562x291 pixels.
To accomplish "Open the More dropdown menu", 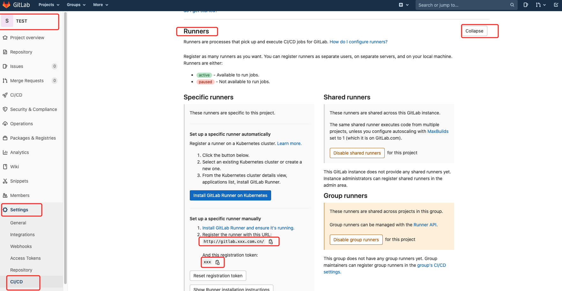I will point(100,5).
